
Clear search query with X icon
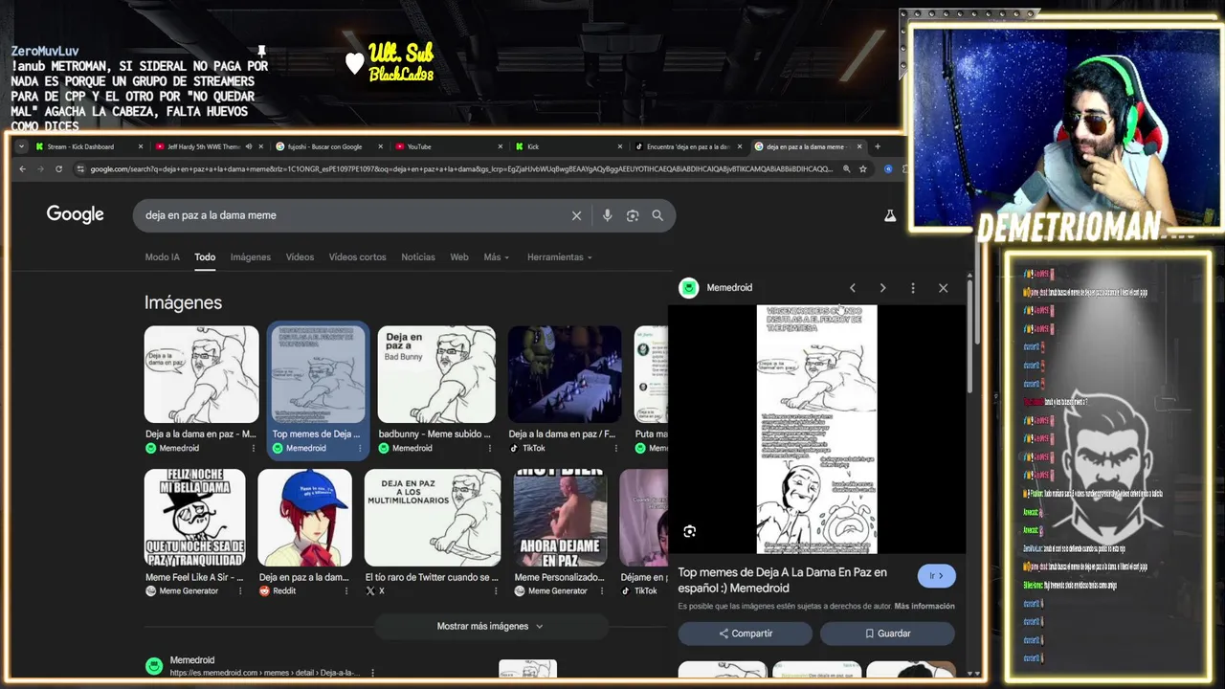[x=576, y=215]
